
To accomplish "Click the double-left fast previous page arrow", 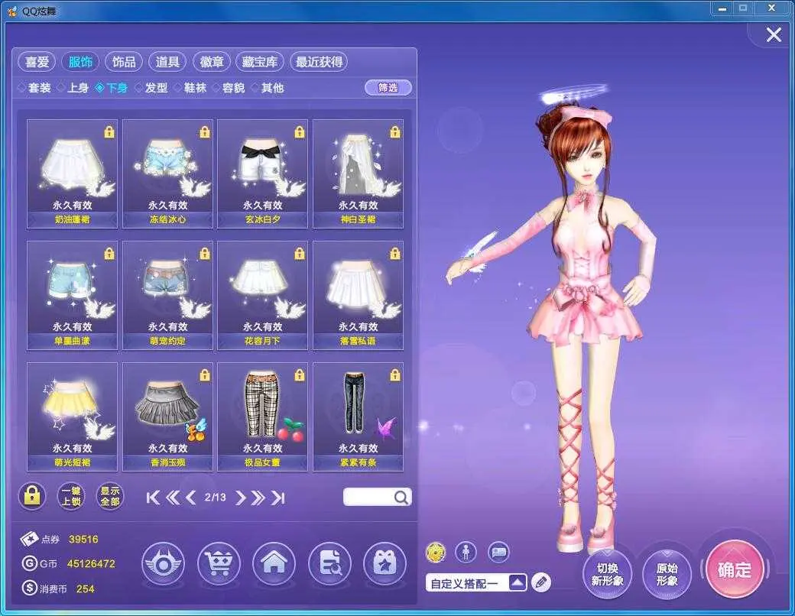I will coord(173,498).
